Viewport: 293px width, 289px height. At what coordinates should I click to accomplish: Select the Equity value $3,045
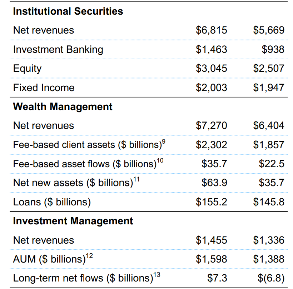[212, 68]
